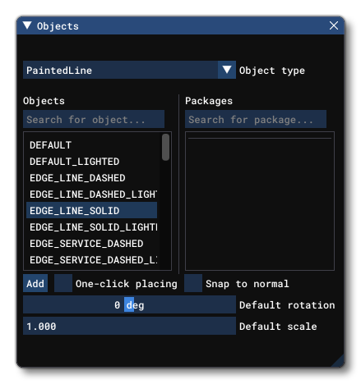
Task: Click the objects list scrollbar thumb
Action: (165, 147)
